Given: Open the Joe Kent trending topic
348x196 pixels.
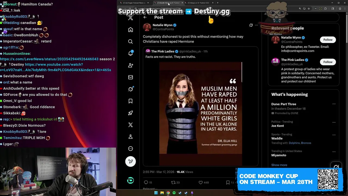Looking at the screenshot, I should [x=277, y=126].
